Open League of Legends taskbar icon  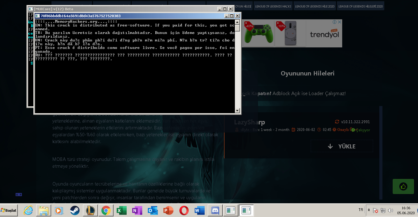[x=90, y=211]
